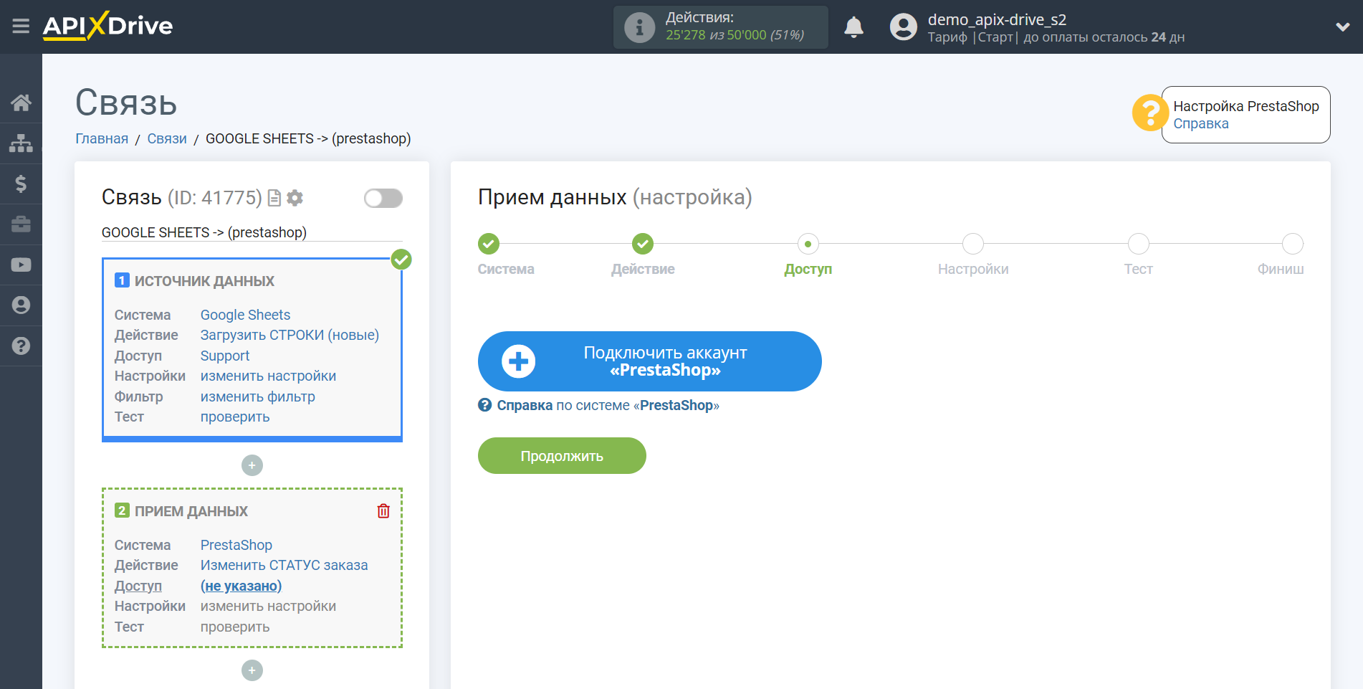
Task: Open the video tutorials sidebar icon
Action: (x=21, y=265)
